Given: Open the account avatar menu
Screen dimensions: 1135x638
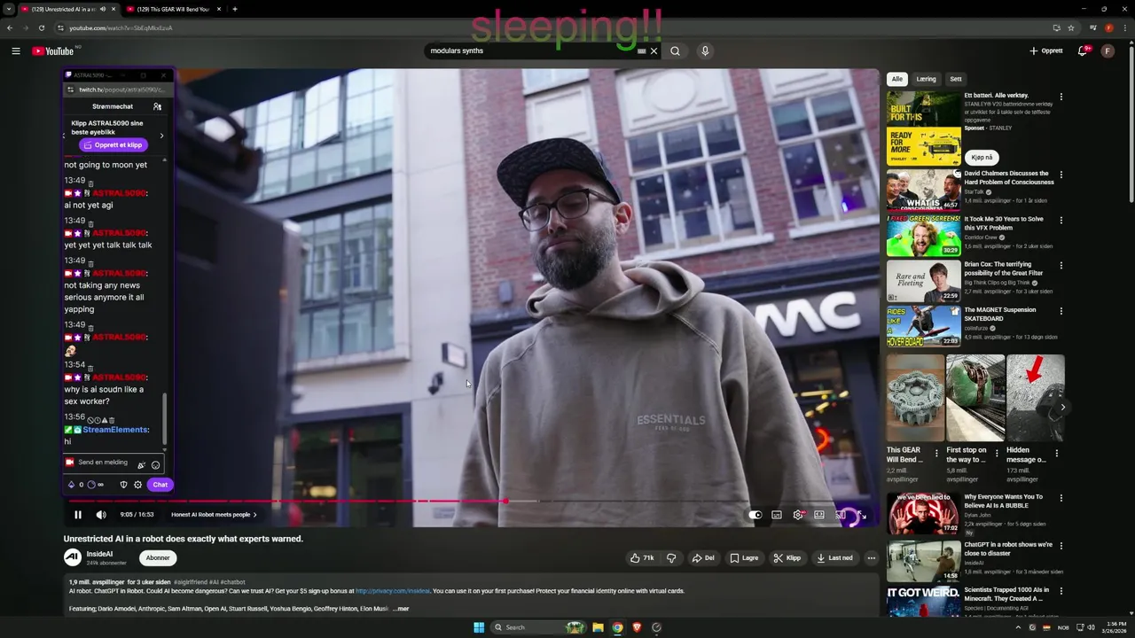Looking at the screenshot, I should pos(1108,51).
